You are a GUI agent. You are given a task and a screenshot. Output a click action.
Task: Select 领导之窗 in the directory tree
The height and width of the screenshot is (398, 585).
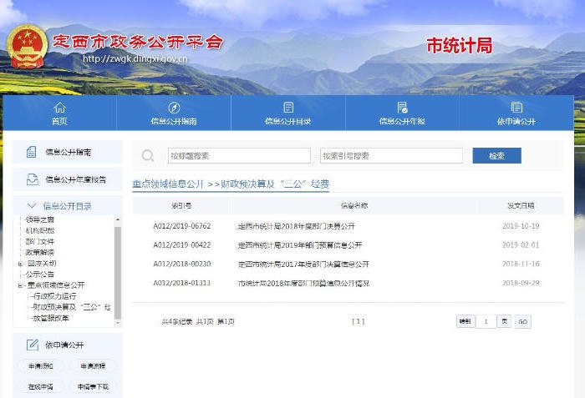pyautogui.click(x=40, y=219)
